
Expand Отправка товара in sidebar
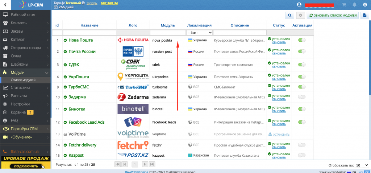26,48
